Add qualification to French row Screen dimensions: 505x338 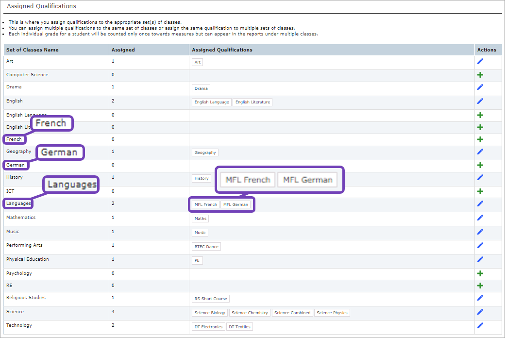(480, 139)
